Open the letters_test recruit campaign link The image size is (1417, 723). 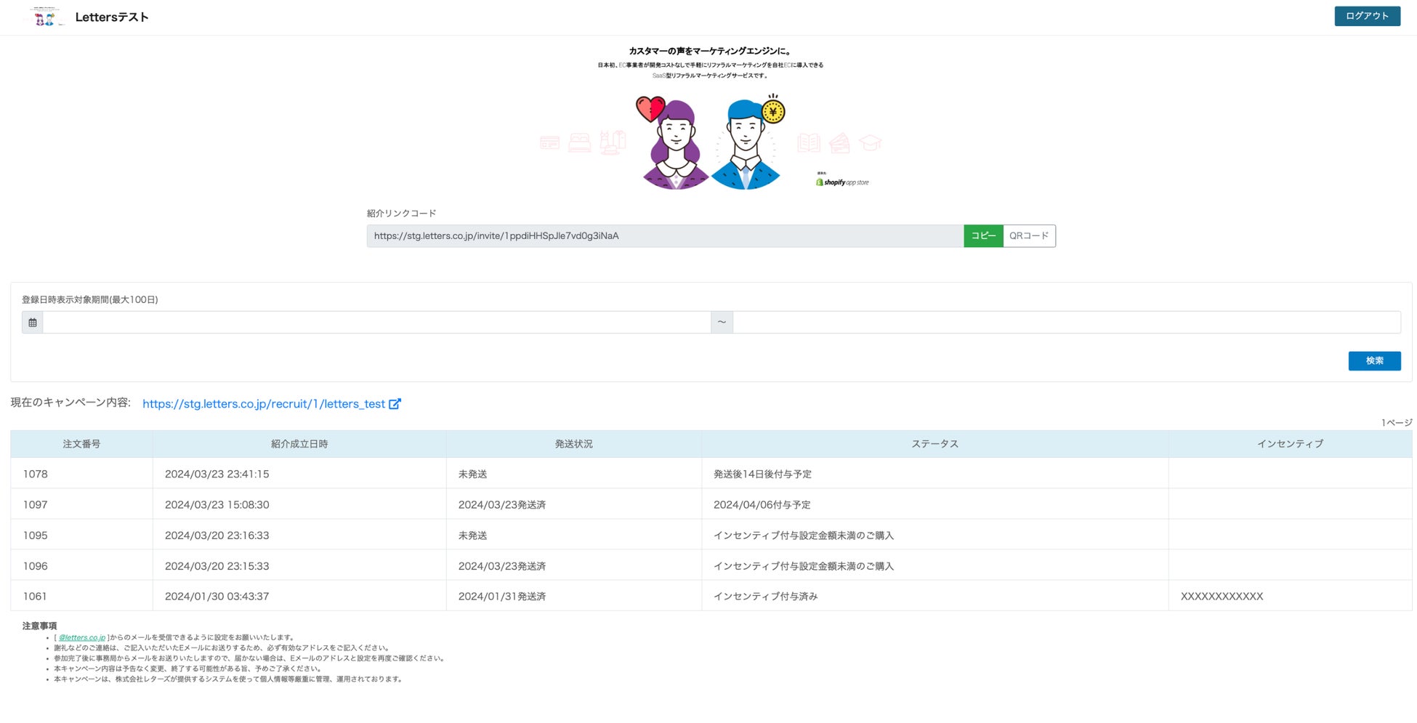point(264,404)
